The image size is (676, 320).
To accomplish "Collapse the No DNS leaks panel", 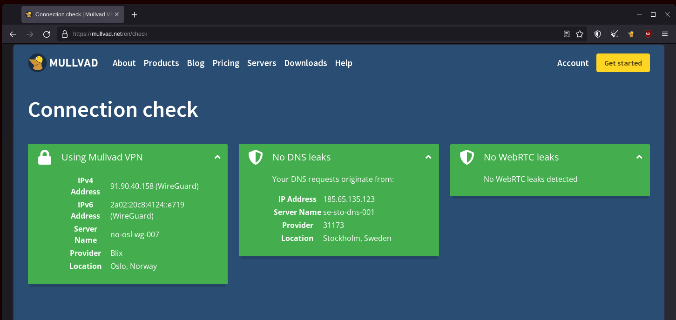I will pyautogui.click(x=428, y=157).
